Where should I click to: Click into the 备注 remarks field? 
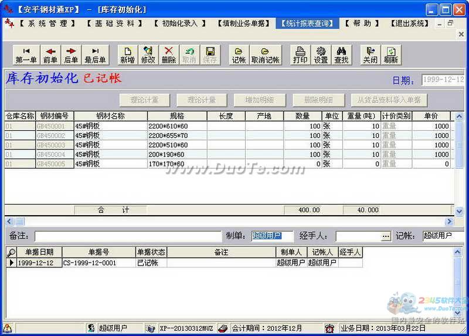pyautogui.click(x=128, y=236)
